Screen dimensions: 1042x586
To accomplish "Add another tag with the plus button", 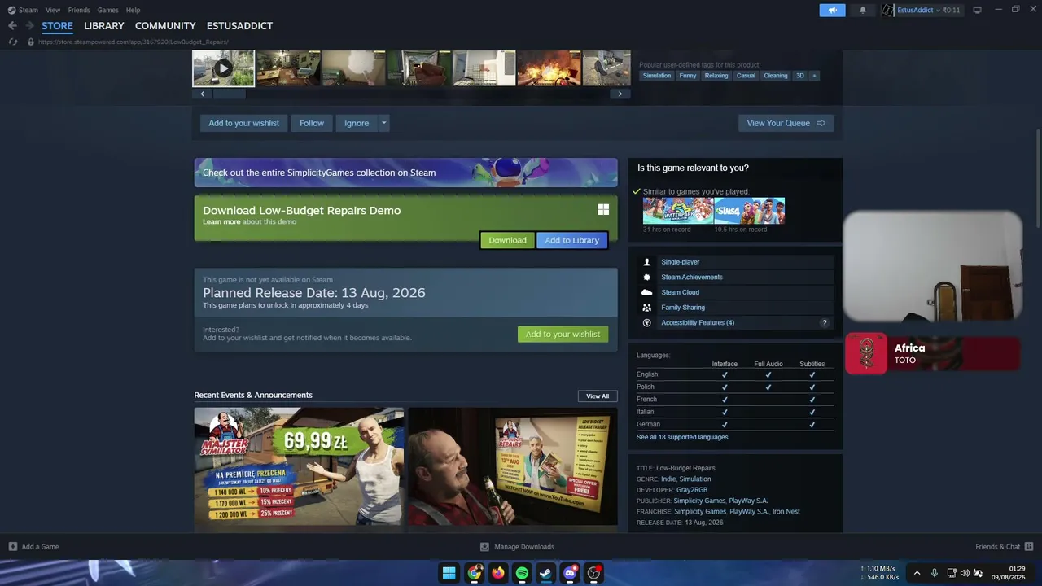I will click(x=814, y=76).
